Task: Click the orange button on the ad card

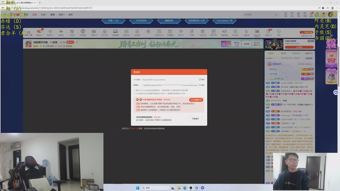Action: [299, 47]
